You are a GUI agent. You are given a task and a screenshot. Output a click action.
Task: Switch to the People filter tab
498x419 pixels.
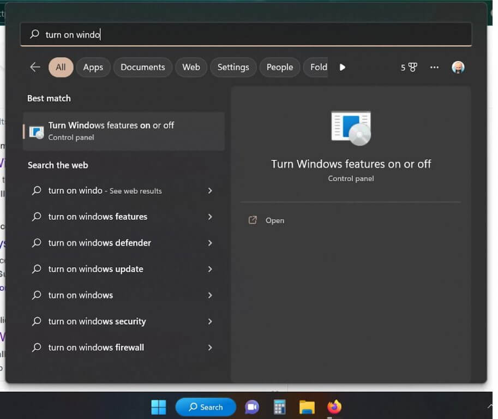click(x=279, y=67)
